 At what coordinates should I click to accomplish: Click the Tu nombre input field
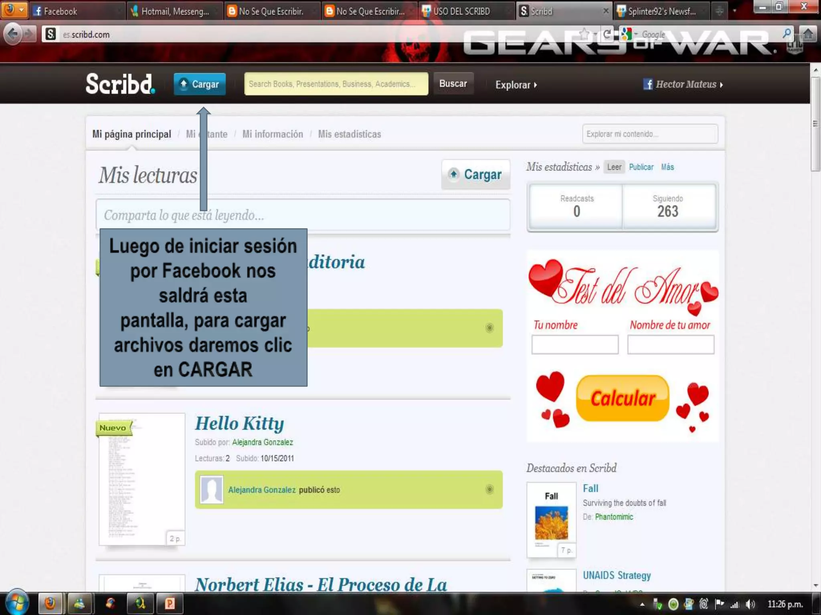(575, 344)
